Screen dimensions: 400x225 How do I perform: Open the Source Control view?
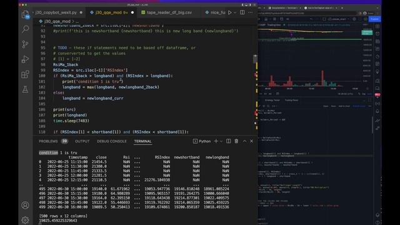click(x=25, y=44)
